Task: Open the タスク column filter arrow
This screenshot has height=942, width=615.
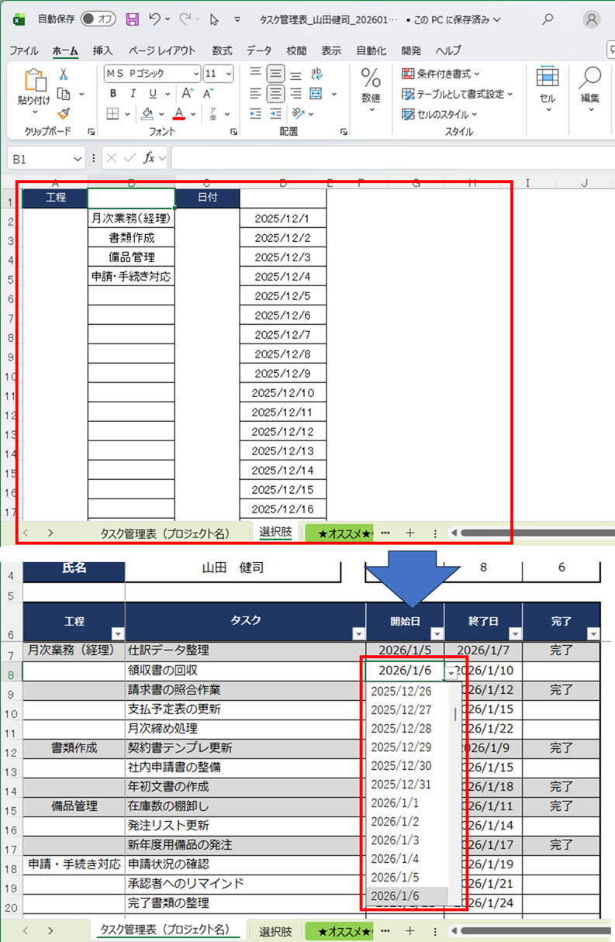Action: 358,633
